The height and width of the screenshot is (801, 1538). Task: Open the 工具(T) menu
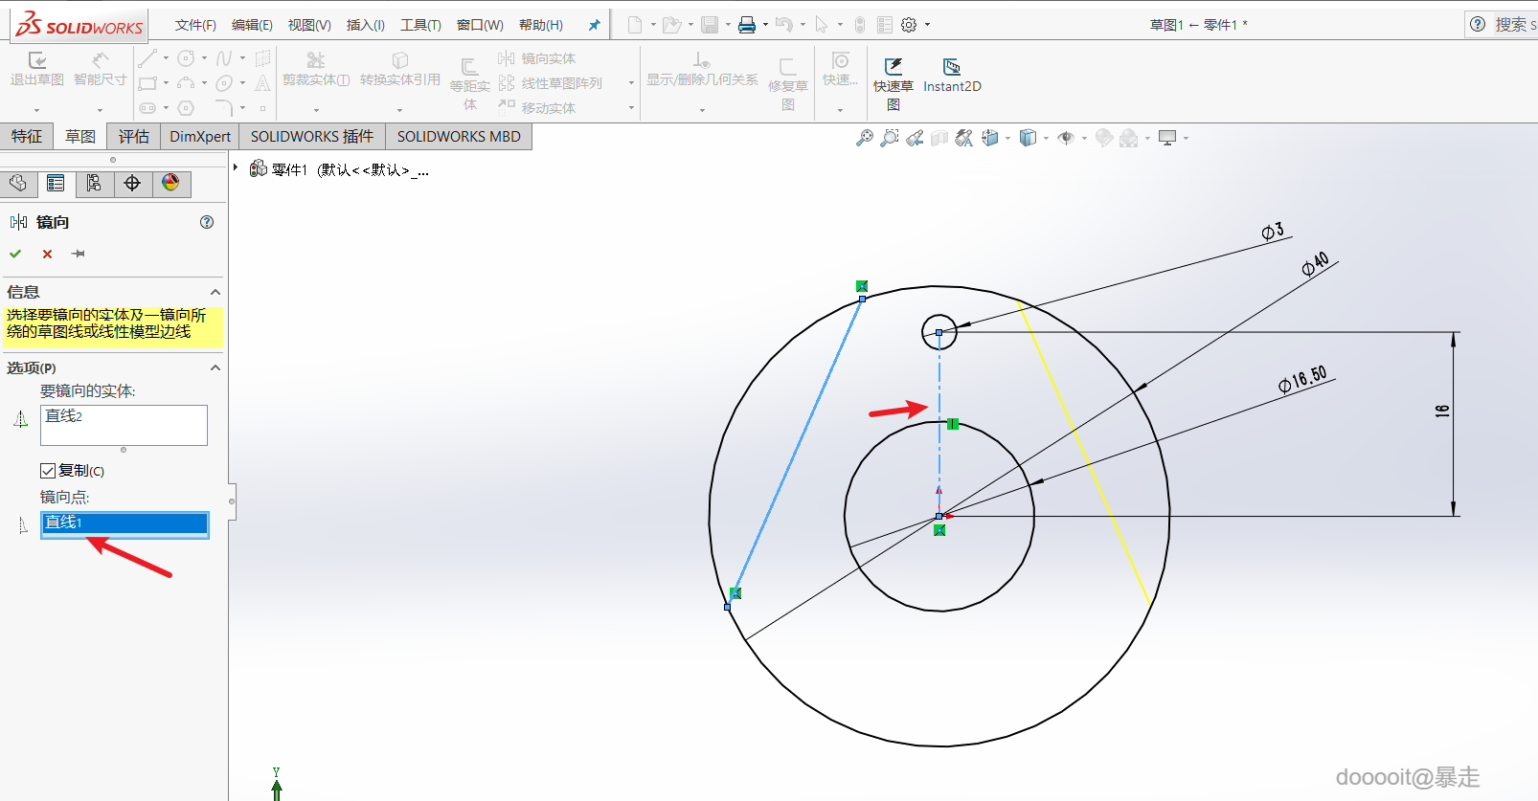pos(420,25)
